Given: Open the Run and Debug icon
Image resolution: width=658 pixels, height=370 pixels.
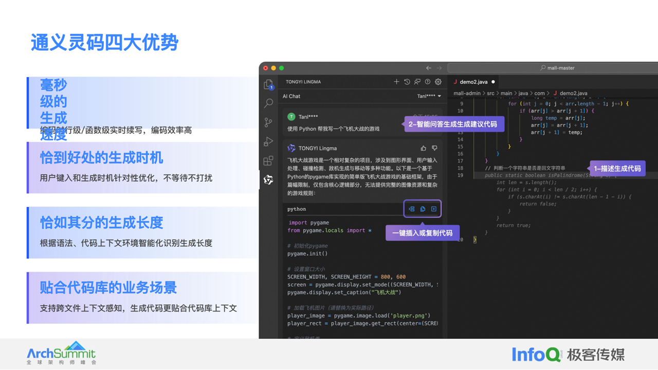Looking at the screenshot, I should pyautogui.click(x=268, y=142).
